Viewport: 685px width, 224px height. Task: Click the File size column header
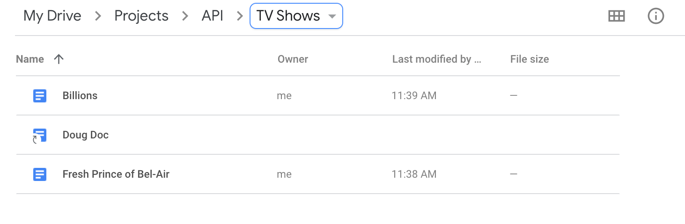[x=530, y=59]
